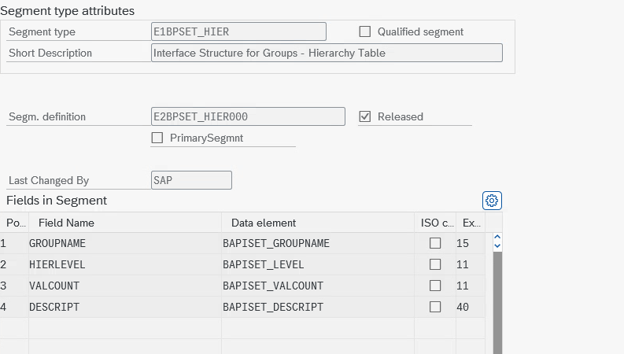Tick ISO code checkbox for GROUPNAME row
The width and height of the screenshot is (624, 354).
[x=435, y=243]
